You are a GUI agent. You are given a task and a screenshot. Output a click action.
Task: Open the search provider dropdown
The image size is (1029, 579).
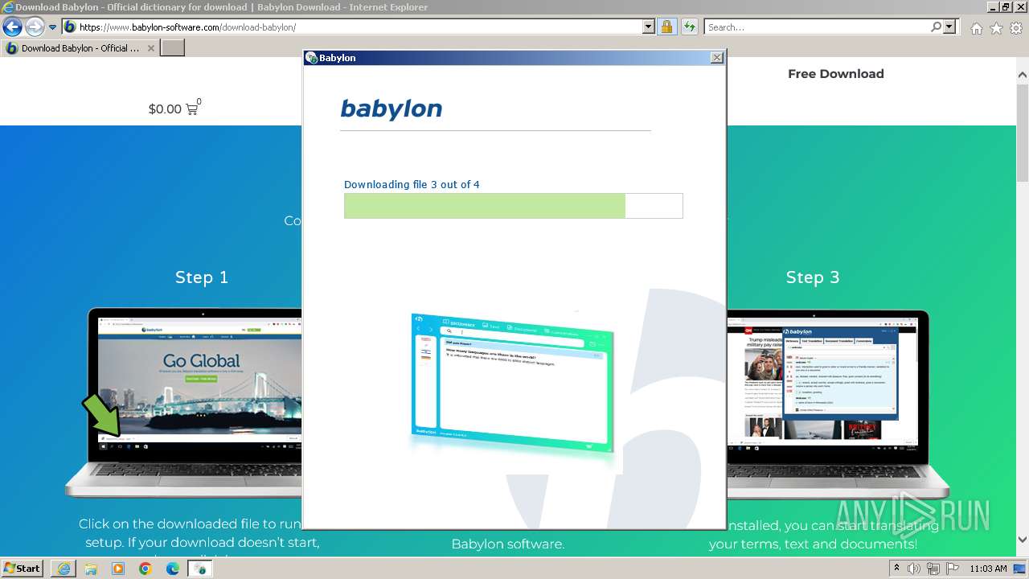pos(950,27)
